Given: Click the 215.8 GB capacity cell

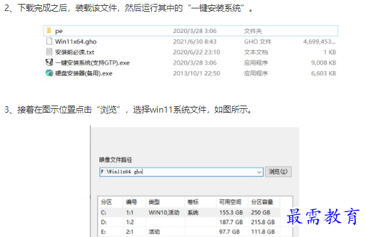Looking at the screenshot, I should pos(263,222).
